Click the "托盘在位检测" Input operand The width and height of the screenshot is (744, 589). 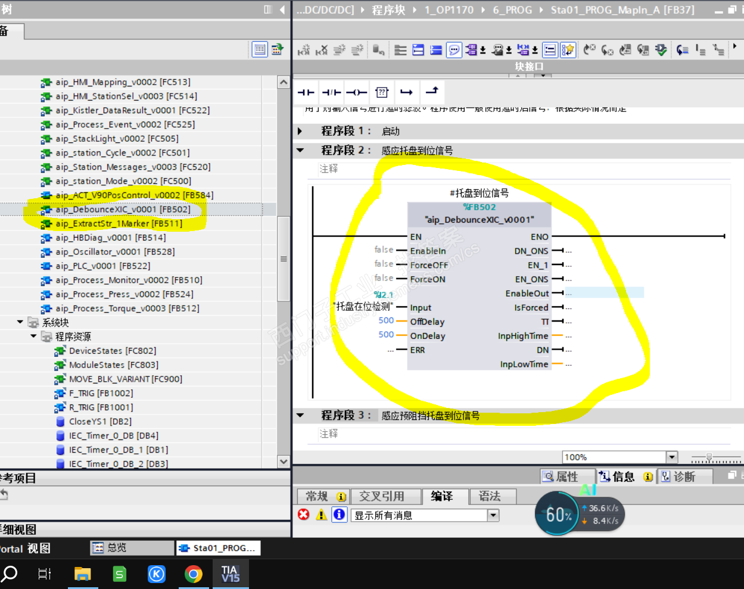click(x=362, y=307)
